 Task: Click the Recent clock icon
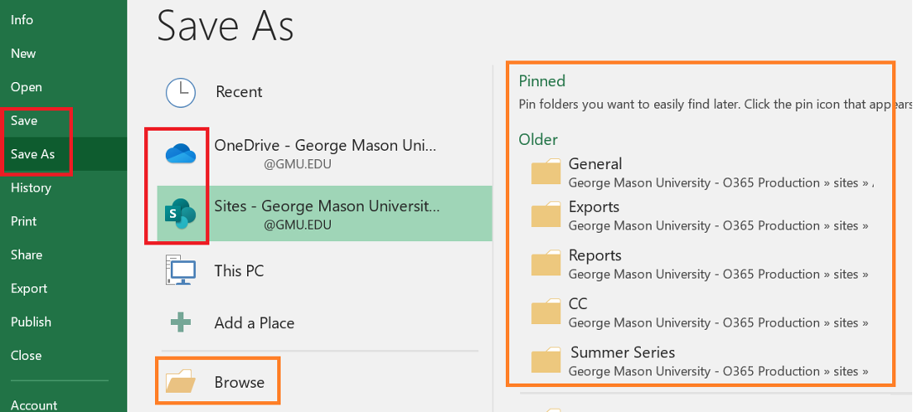(180, 92)
